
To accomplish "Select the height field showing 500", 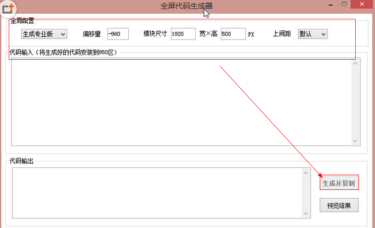I will coord(233,34).
